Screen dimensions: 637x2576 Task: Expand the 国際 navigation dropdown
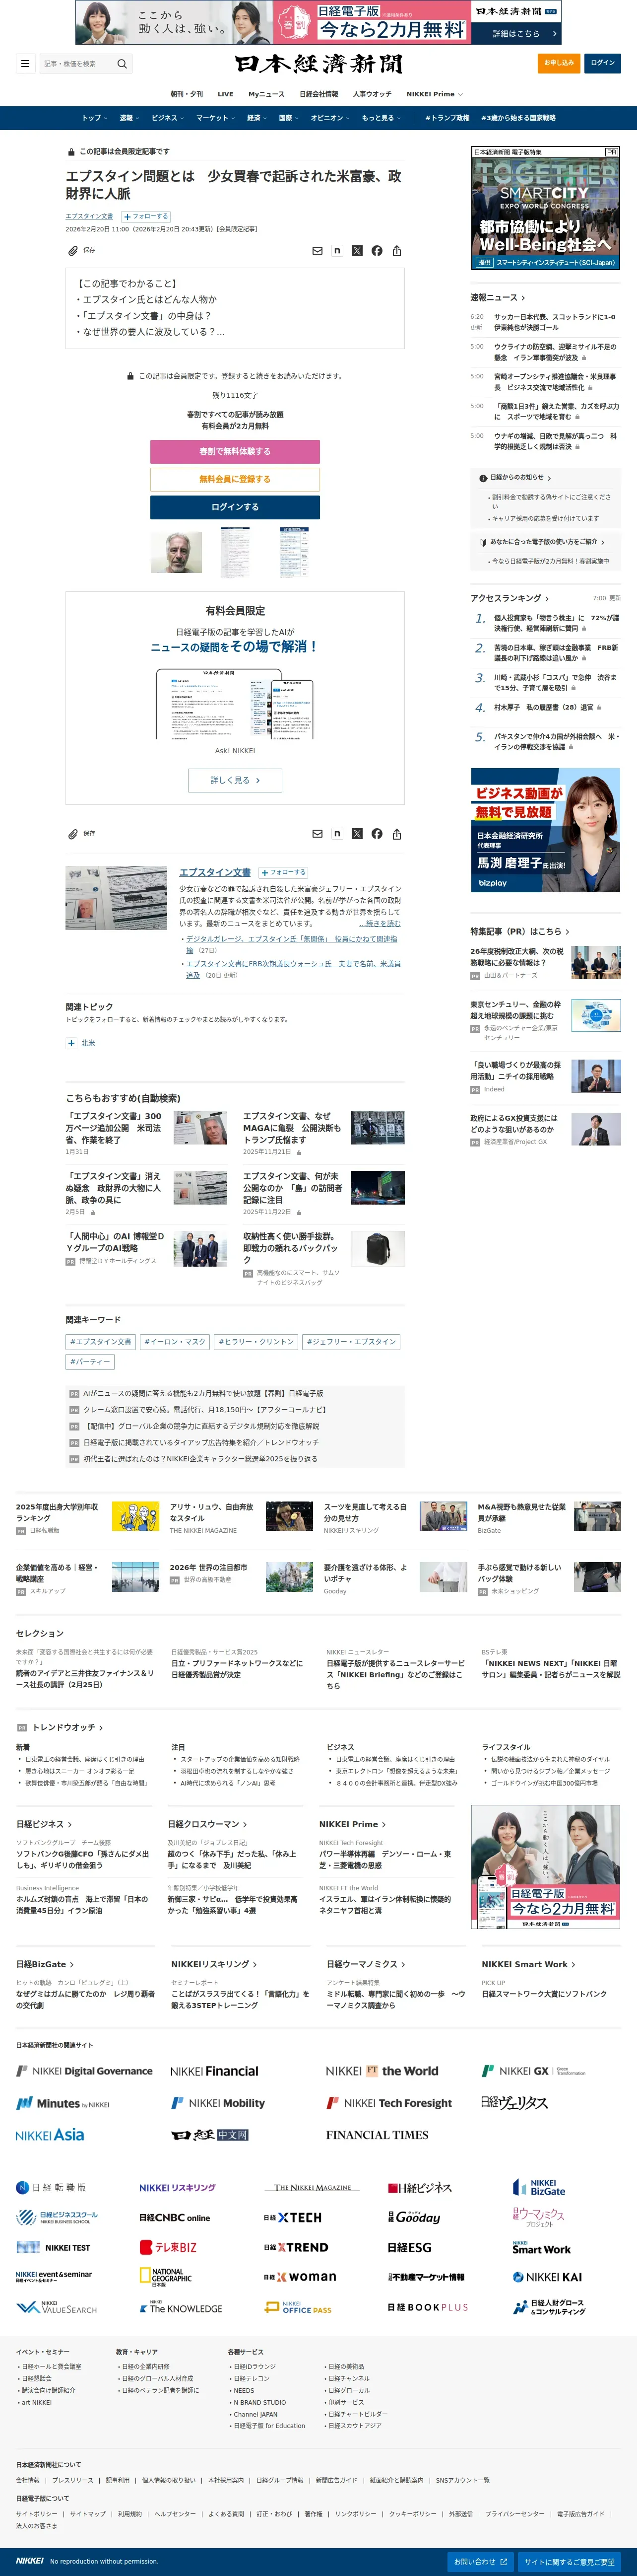point(290,118)
